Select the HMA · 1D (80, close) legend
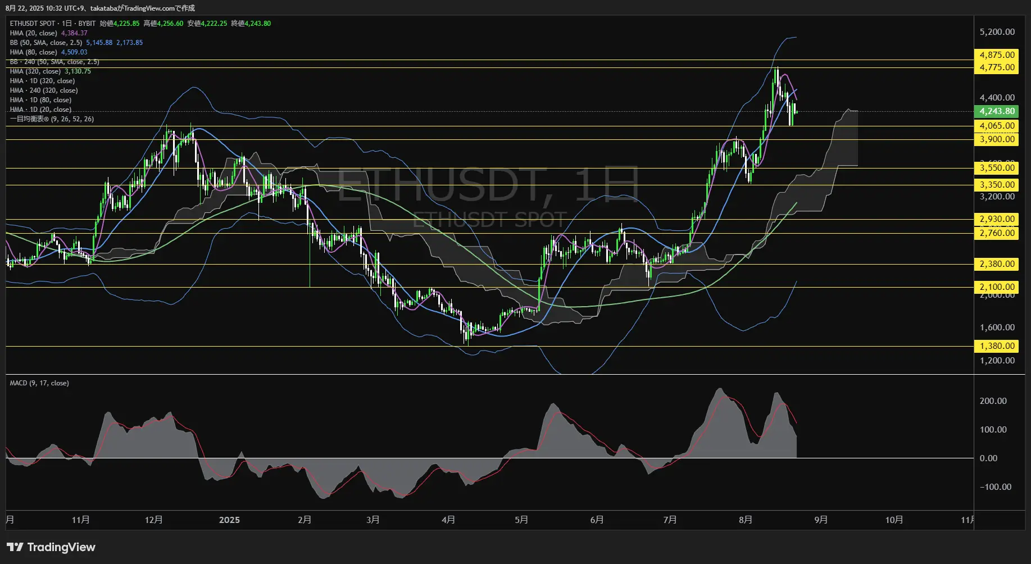Screen dimensions: 1031x564 tap(40, 100)
